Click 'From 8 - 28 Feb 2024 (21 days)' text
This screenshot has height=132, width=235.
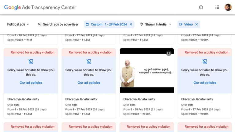pos(143,109)
